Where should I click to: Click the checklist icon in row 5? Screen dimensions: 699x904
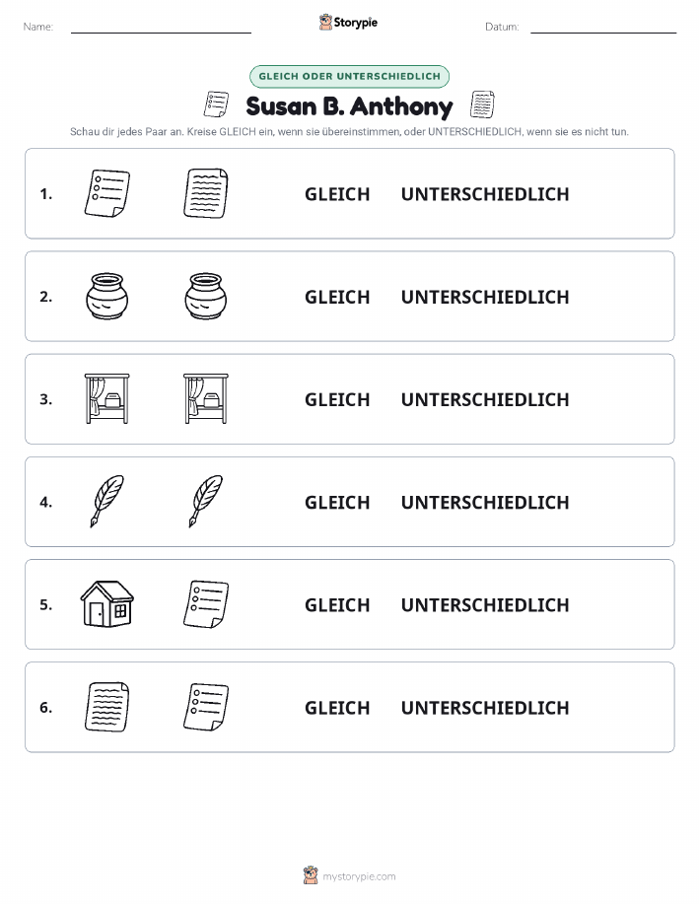coord(206,604)
